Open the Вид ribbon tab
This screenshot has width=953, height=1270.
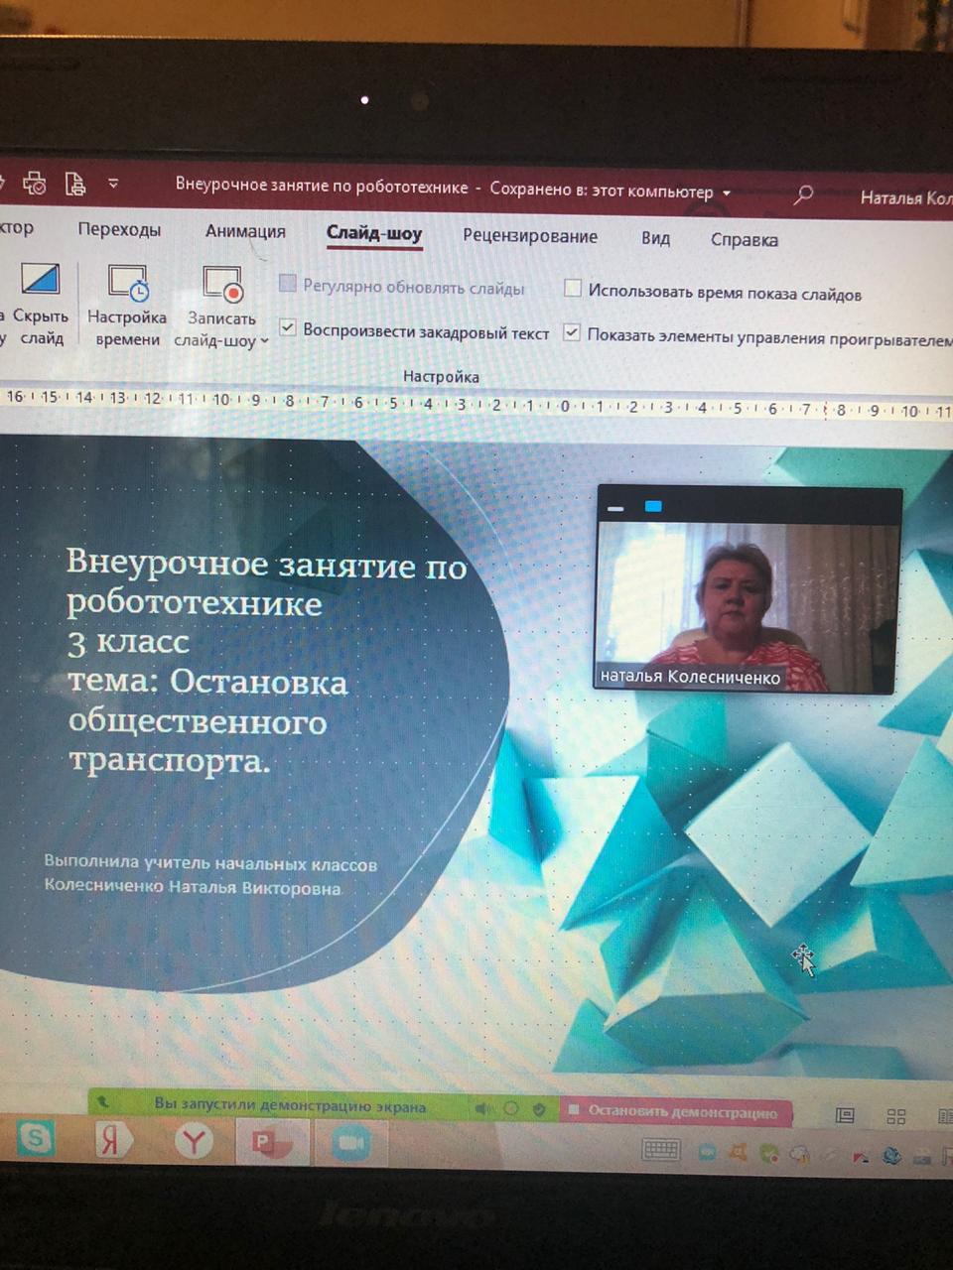655,238
